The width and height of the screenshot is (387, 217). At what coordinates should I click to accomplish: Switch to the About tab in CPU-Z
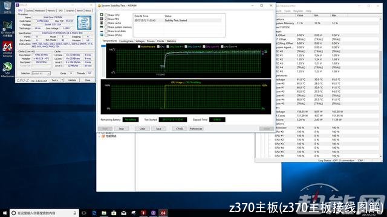88,11
